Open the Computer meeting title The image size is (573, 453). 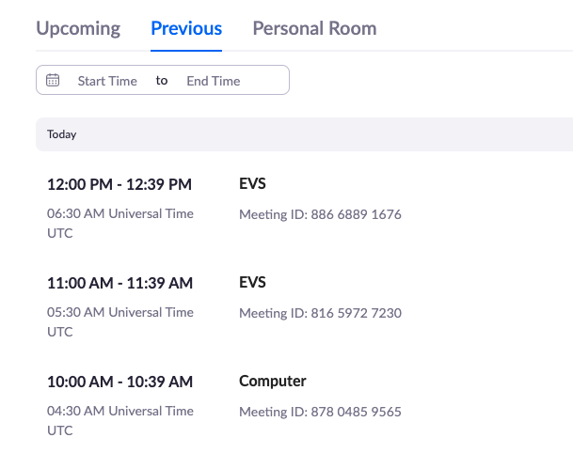point(273,382)
